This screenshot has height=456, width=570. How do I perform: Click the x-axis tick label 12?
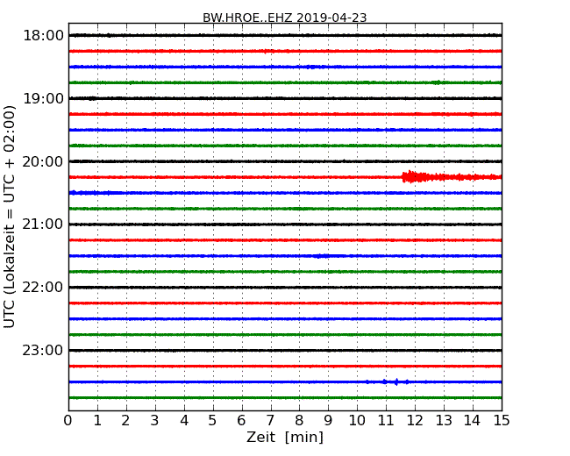(415, 421)
